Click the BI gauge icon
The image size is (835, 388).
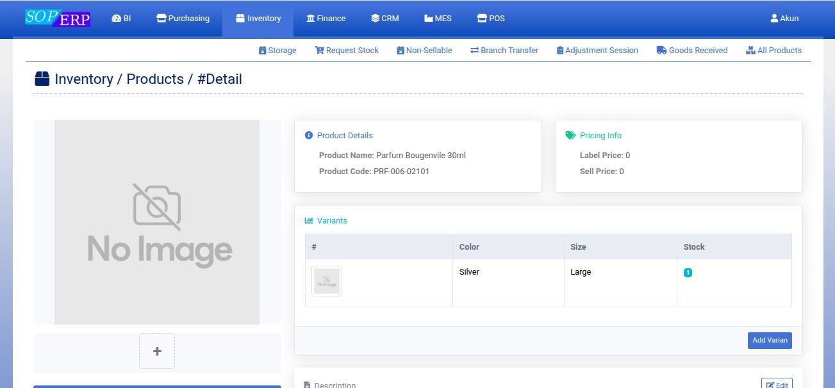point(116,19)
